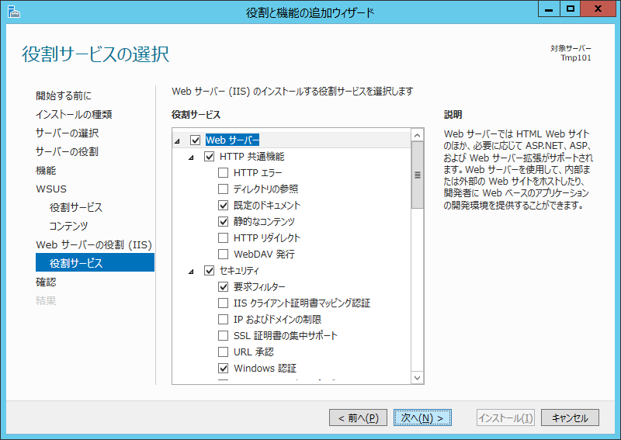
Task: Click the 説明 heading
Action: [453, 115]
